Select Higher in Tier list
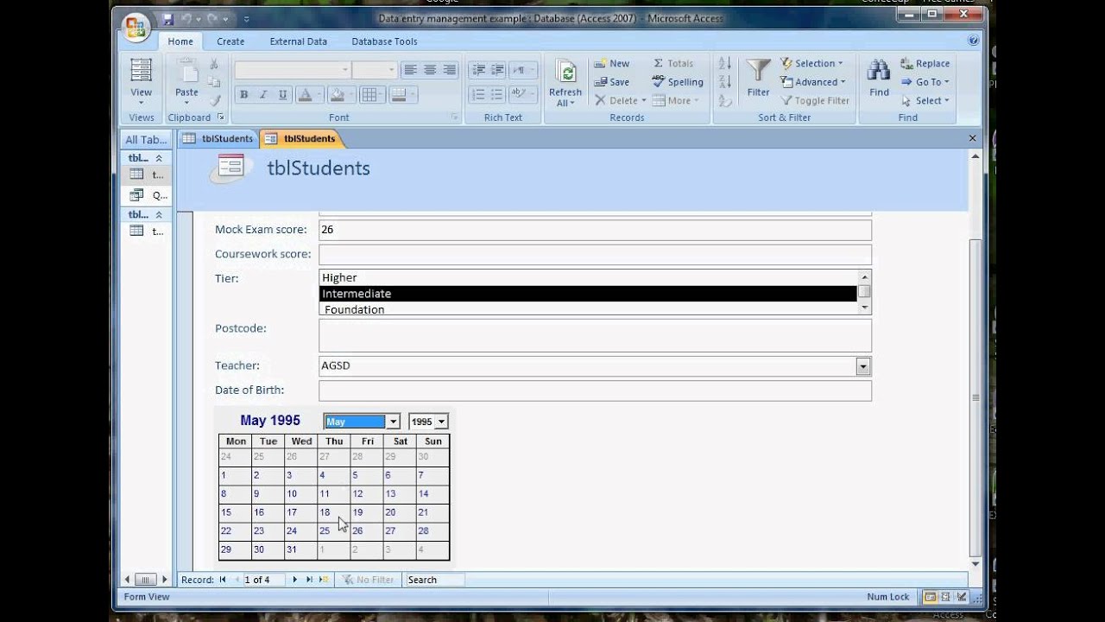The image size is (1105, 622). [588, 277]
